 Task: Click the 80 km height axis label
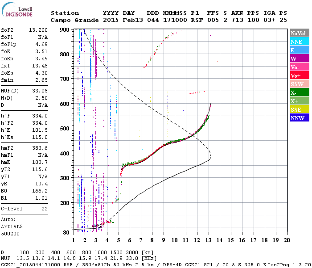coord(66,233)
